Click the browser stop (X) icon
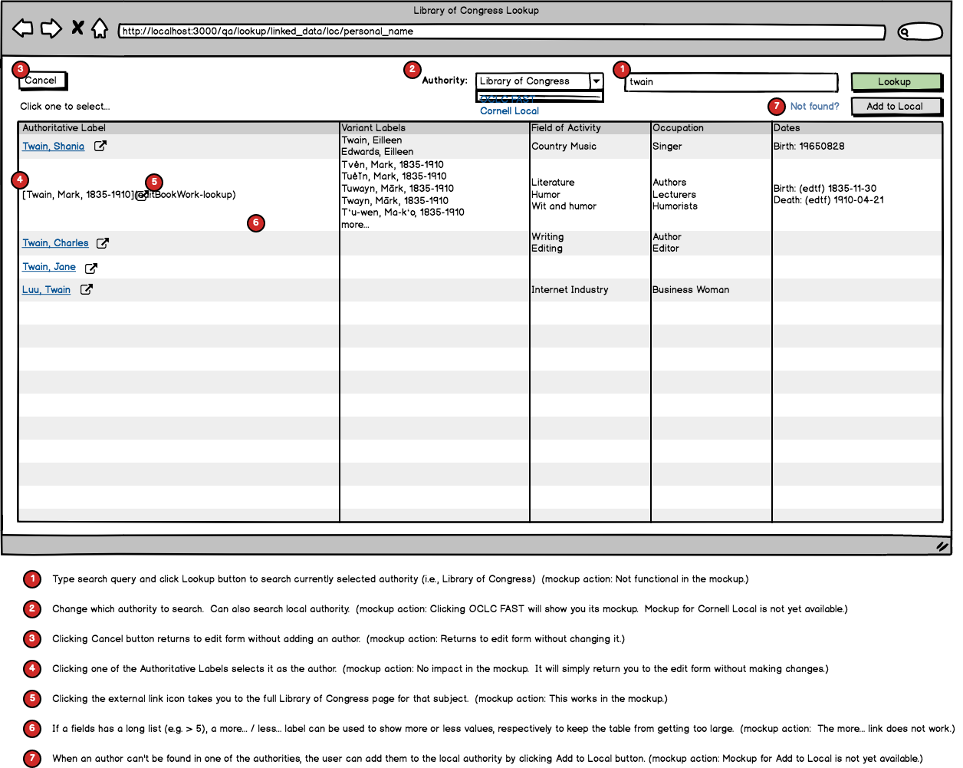The height and width of the screenshot is (768, 963). click(77, 28)
